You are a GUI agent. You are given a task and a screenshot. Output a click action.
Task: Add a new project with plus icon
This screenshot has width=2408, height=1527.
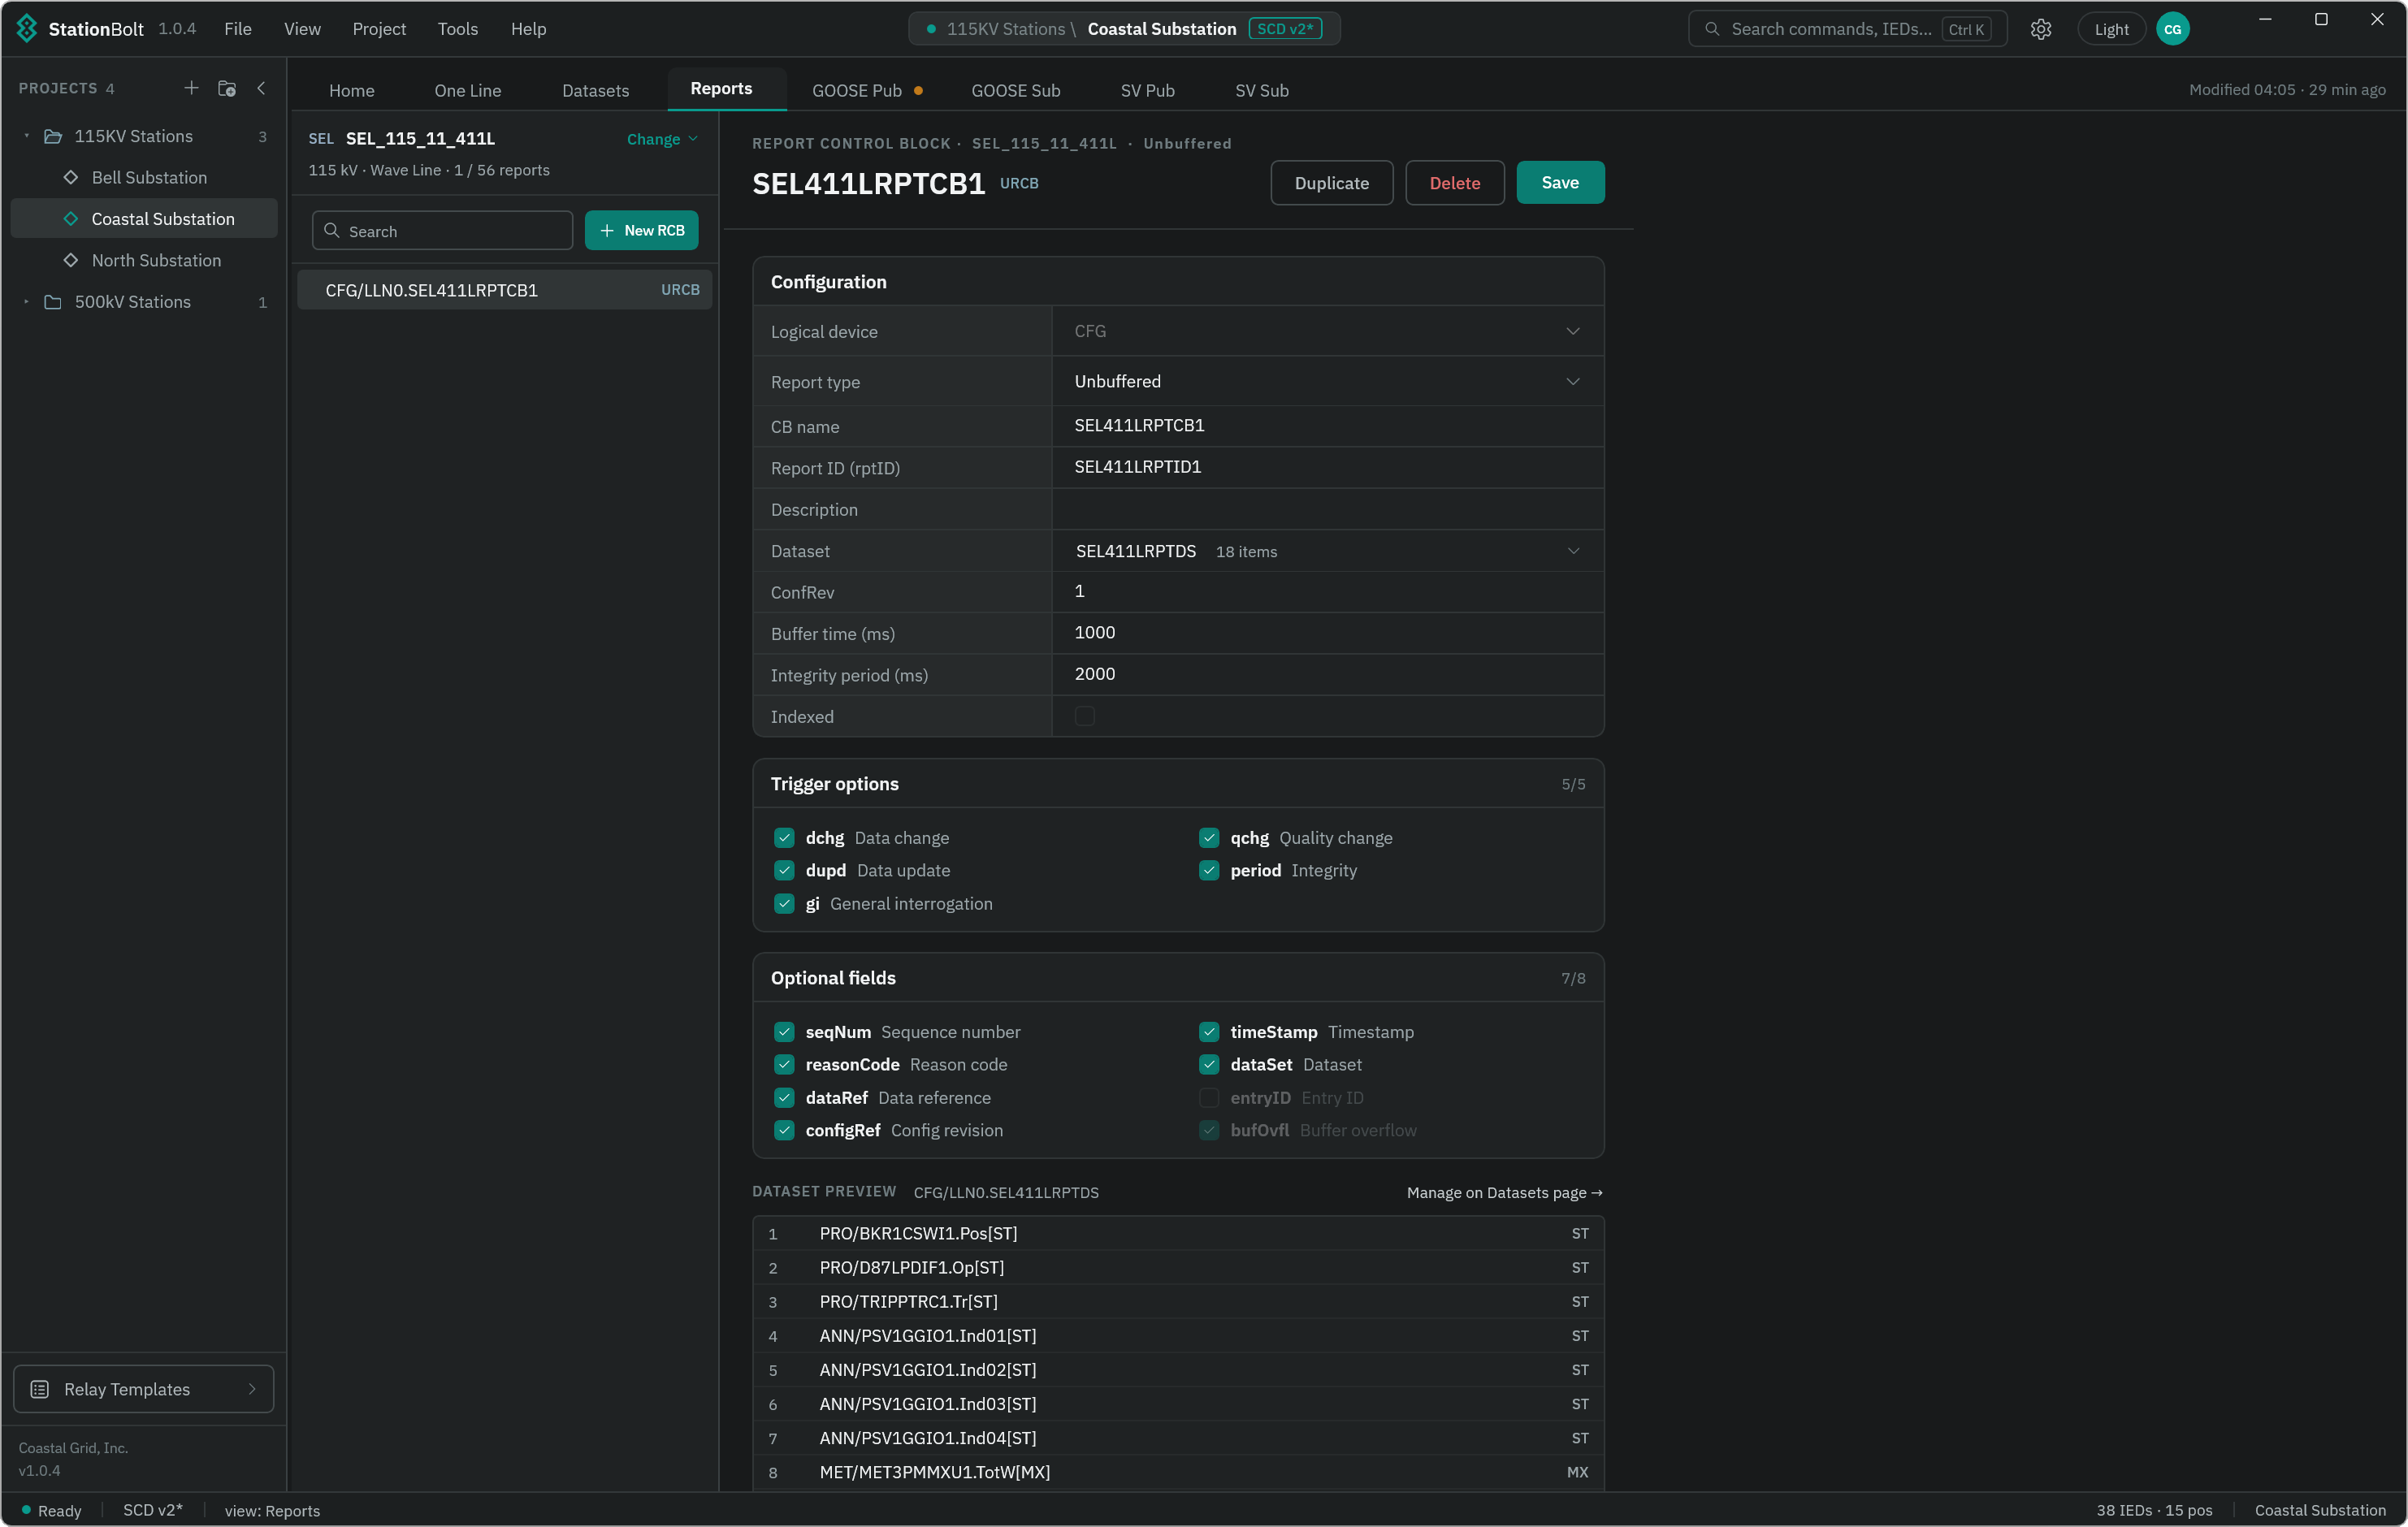point(191,88)
